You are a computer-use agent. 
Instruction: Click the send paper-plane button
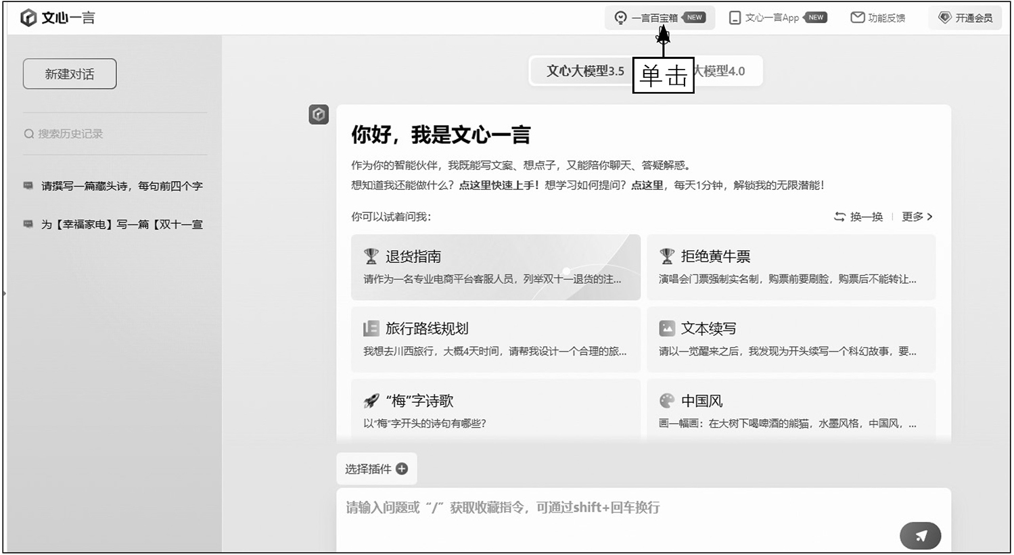pos(920,536)
